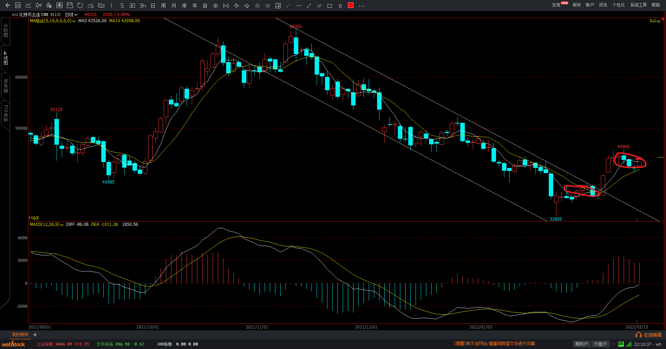The height and width of the screenshot is (349, 666).
Task: Click the 期货户 button
Action: [x=581, y=344]
